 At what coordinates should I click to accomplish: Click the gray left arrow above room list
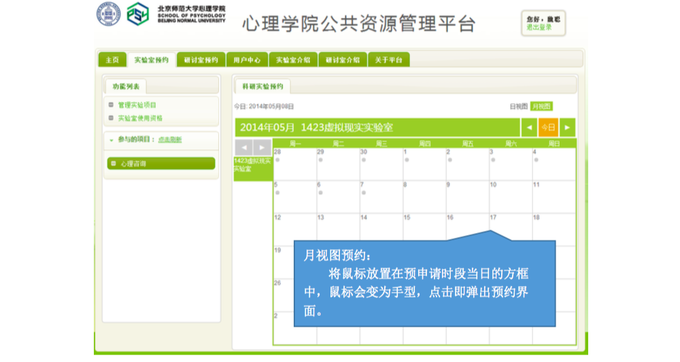(x=243, y=147)
